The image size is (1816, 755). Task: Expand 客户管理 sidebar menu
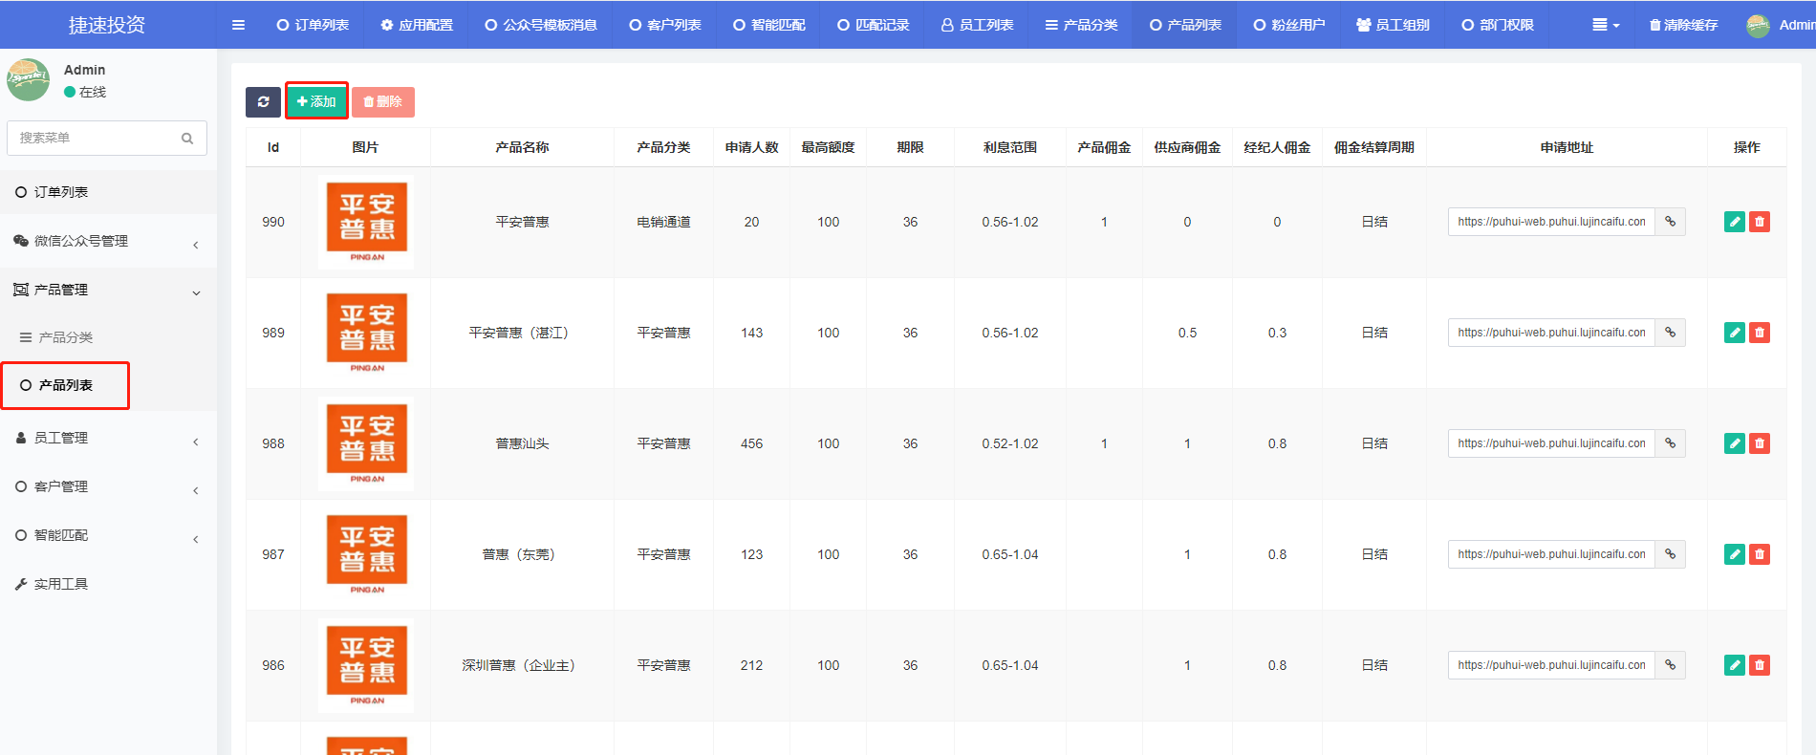tap(108, 486)
